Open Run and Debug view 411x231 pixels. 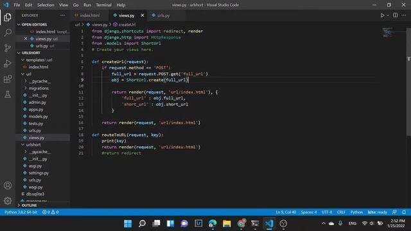click(8, 64)
